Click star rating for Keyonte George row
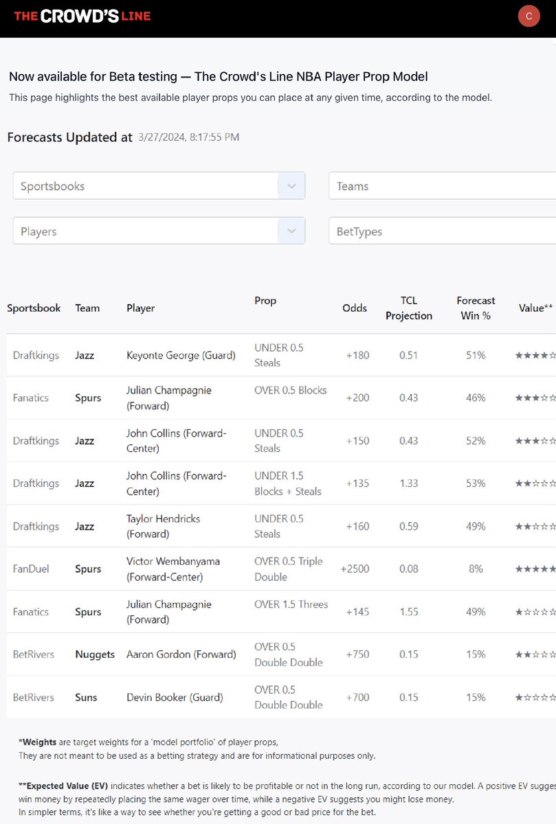The height and width of the screenshot is (824, 556). (535, 355)
